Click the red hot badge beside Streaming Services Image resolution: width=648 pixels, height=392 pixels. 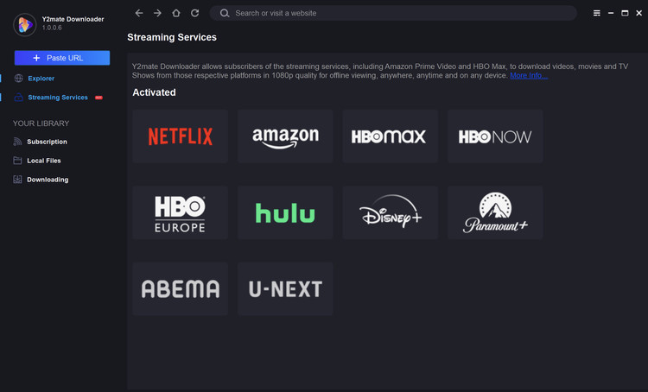pyautogui.click(x=98, y=98)
